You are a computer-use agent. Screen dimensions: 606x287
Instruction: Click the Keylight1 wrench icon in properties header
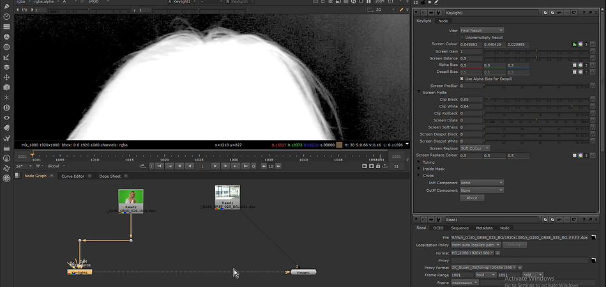coord(438,13)
